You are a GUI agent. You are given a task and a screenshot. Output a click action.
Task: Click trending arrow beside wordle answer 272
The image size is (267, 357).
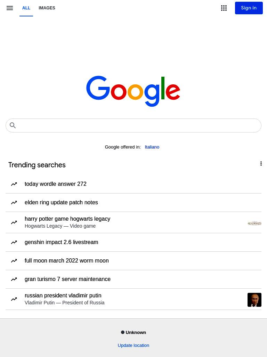coord(14,184)
